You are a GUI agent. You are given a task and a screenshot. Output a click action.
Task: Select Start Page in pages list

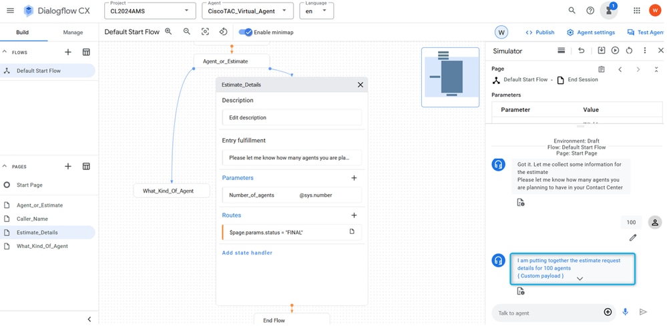click(x=49, y=185)
